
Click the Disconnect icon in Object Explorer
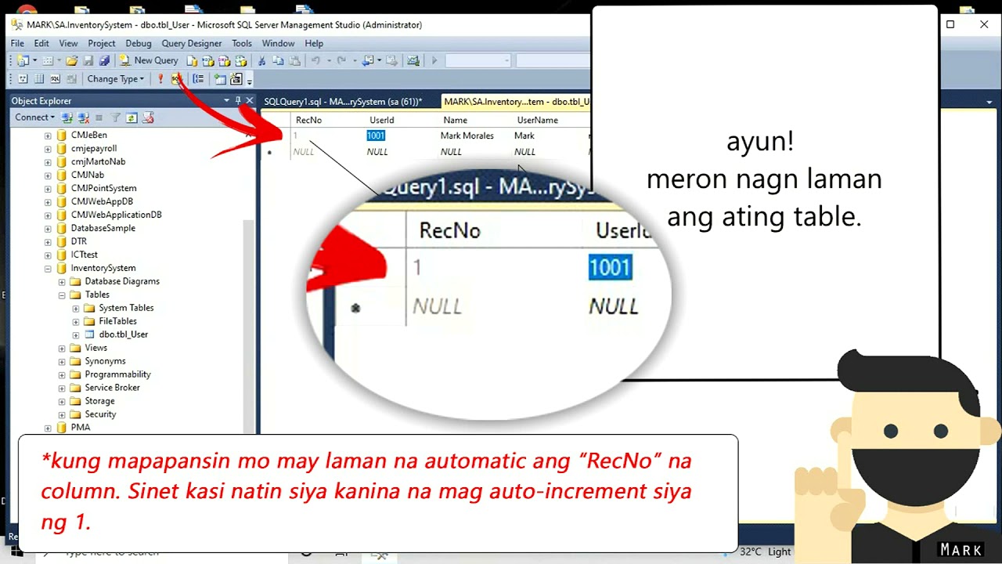(x=83, y=117)
